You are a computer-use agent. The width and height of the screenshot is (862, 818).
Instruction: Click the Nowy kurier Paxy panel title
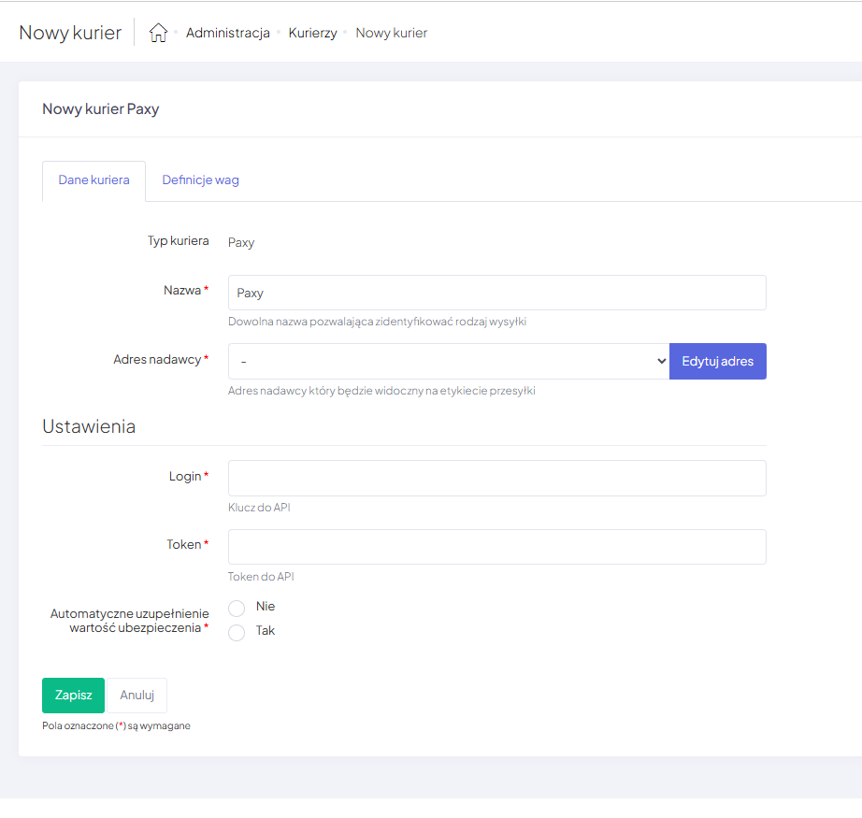100,109
